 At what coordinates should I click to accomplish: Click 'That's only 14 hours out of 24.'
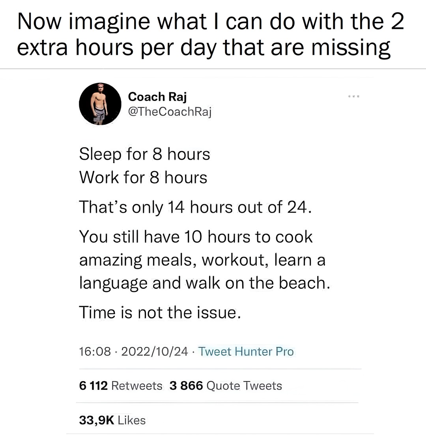click(x=196, y=207)
